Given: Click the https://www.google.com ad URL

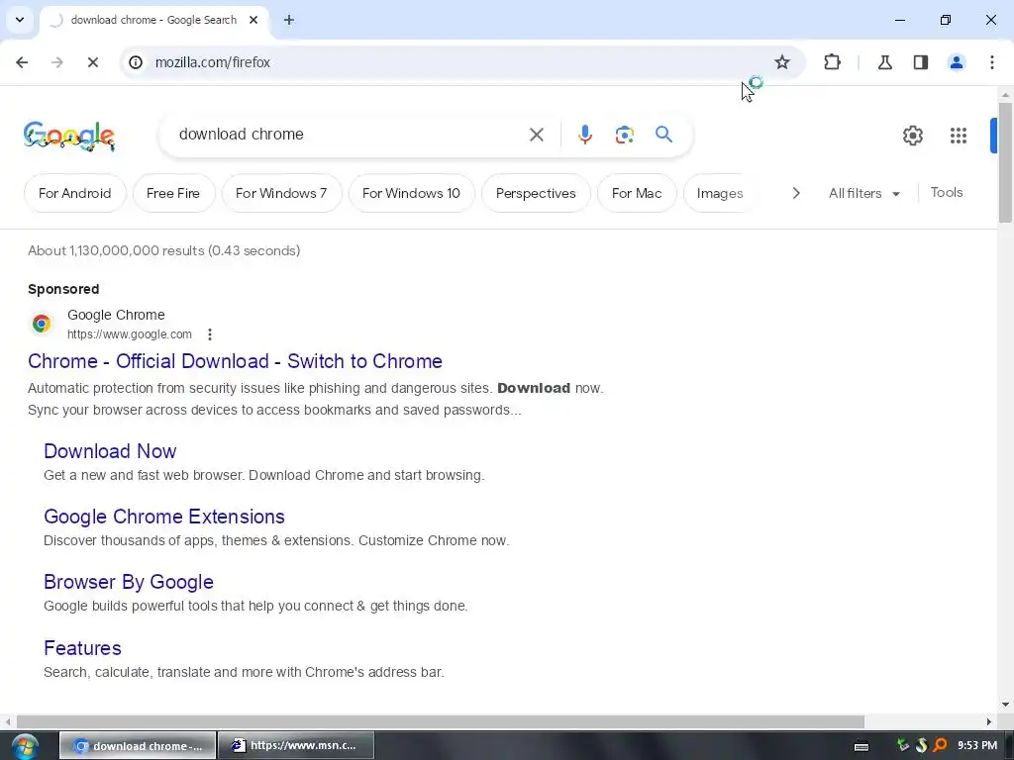Looking at the screenshot, I should (x=130, y=334).
